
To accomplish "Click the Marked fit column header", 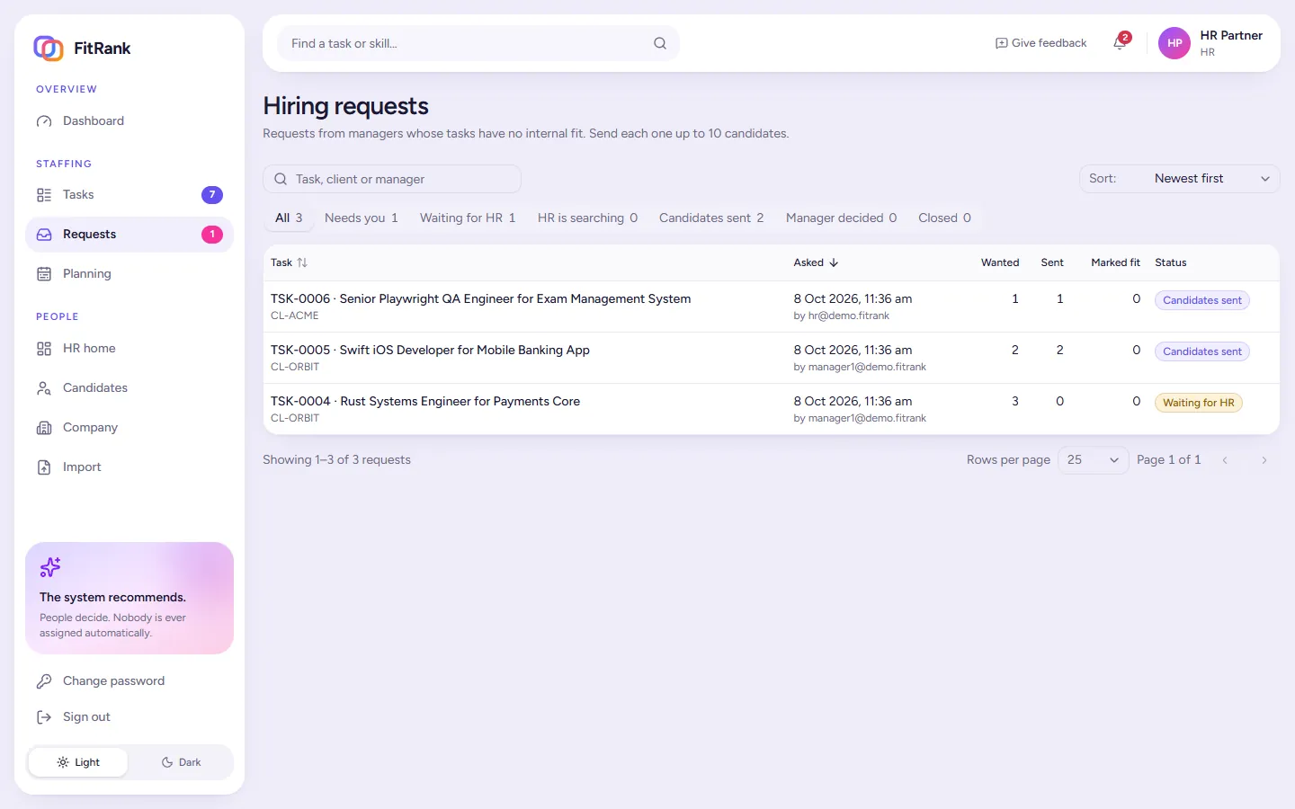I will tap(1115, 262).
